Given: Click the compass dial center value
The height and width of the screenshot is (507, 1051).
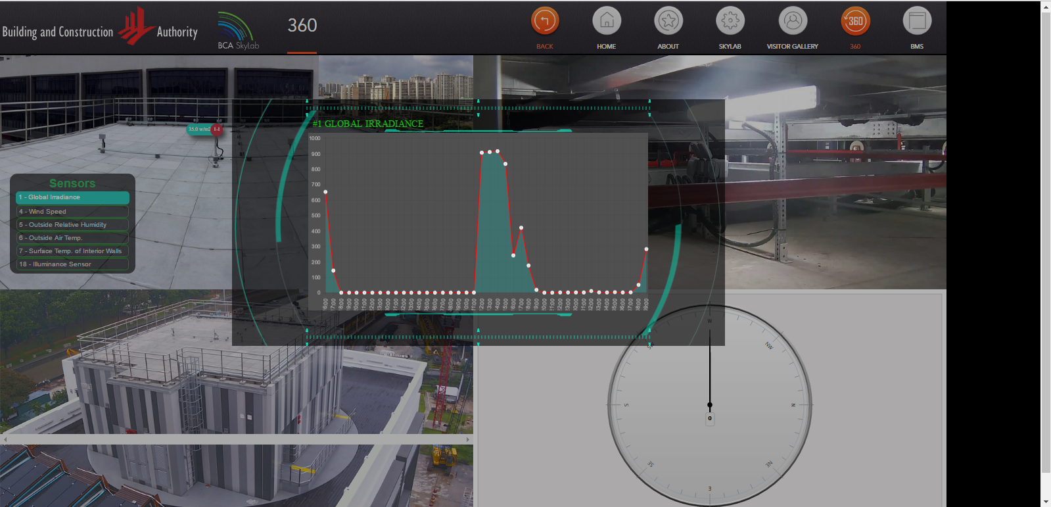Looking at the screenshot, I should point(710,418).
